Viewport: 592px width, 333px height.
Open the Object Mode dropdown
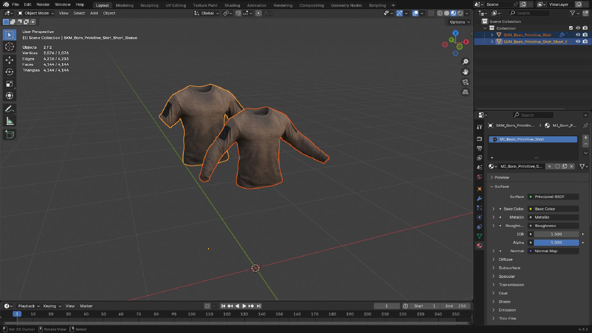(36, 13)
